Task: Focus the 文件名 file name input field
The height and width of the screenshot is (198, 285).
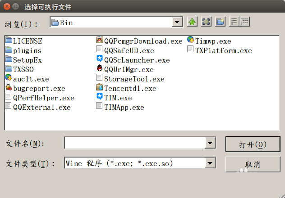Action: [x=135, y=143]
